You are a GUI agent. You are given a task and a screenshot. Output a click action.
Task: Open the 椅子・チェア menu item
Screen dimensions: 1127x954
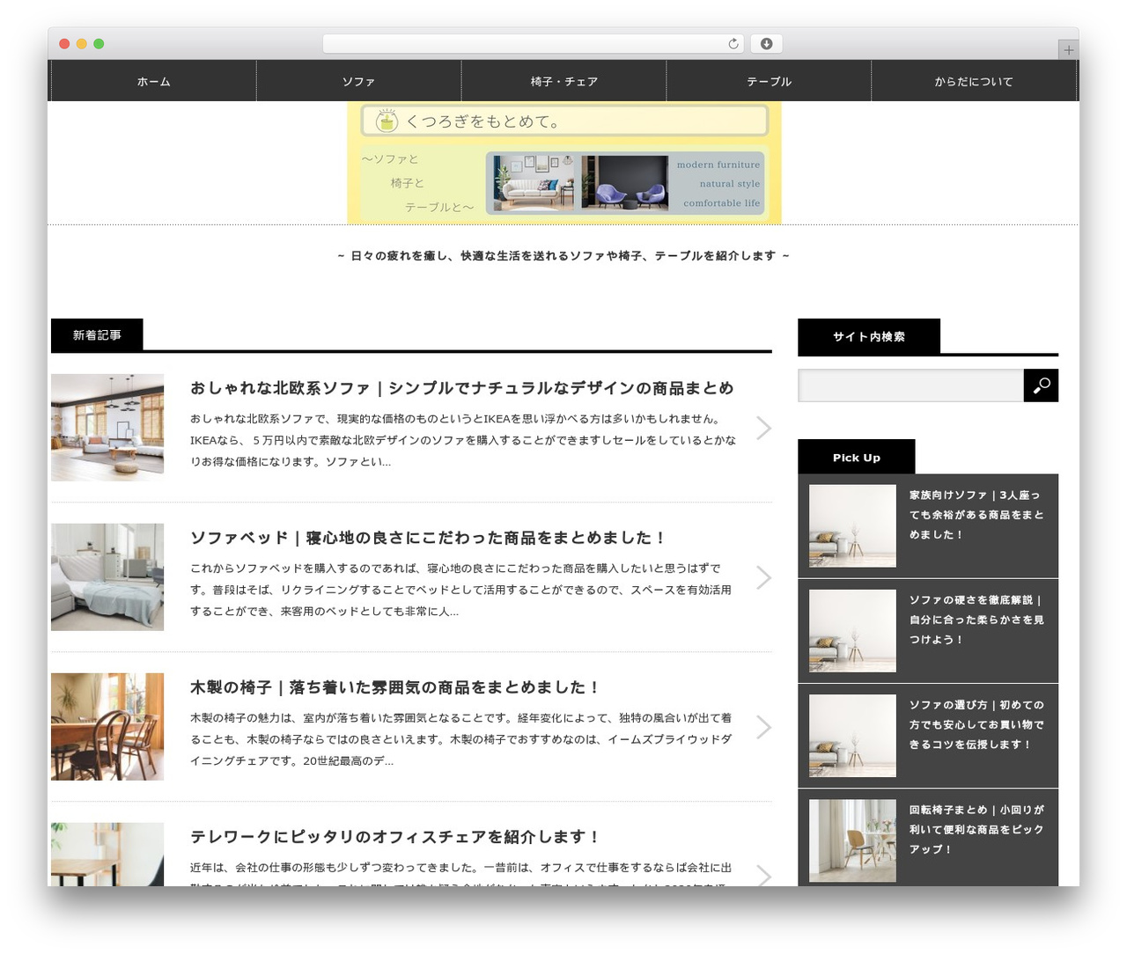coord(563,81)
